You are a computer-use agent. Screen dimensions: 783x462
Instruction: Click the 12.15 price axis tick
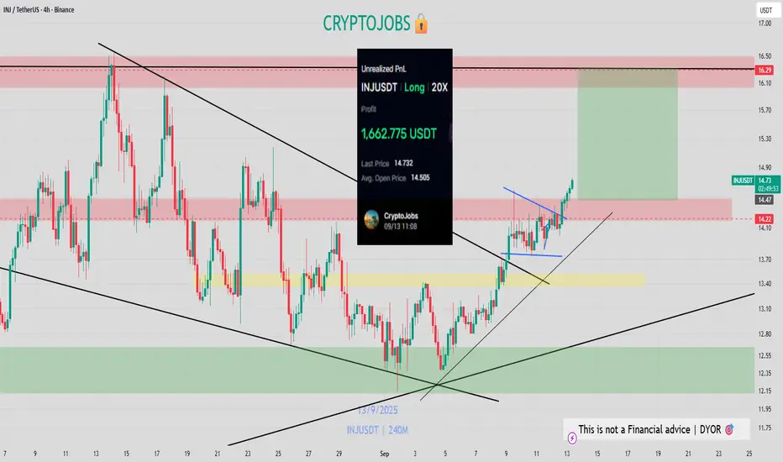[x=765, y=391]
